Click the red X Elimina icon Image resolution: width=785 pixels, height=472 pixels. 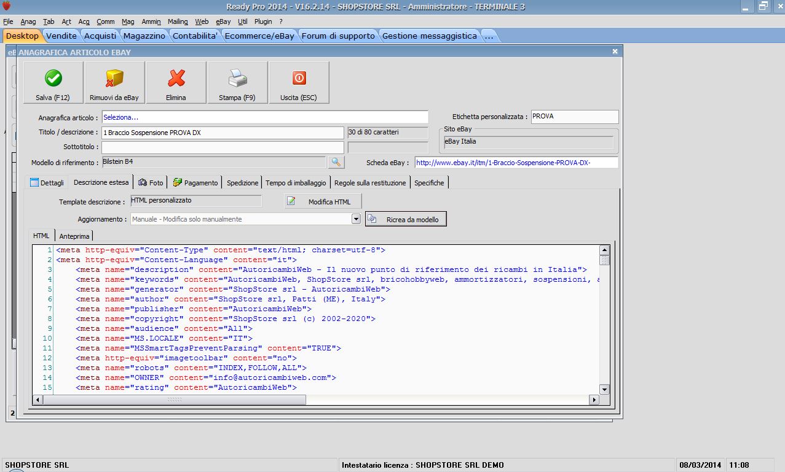[x=176, y=79]
